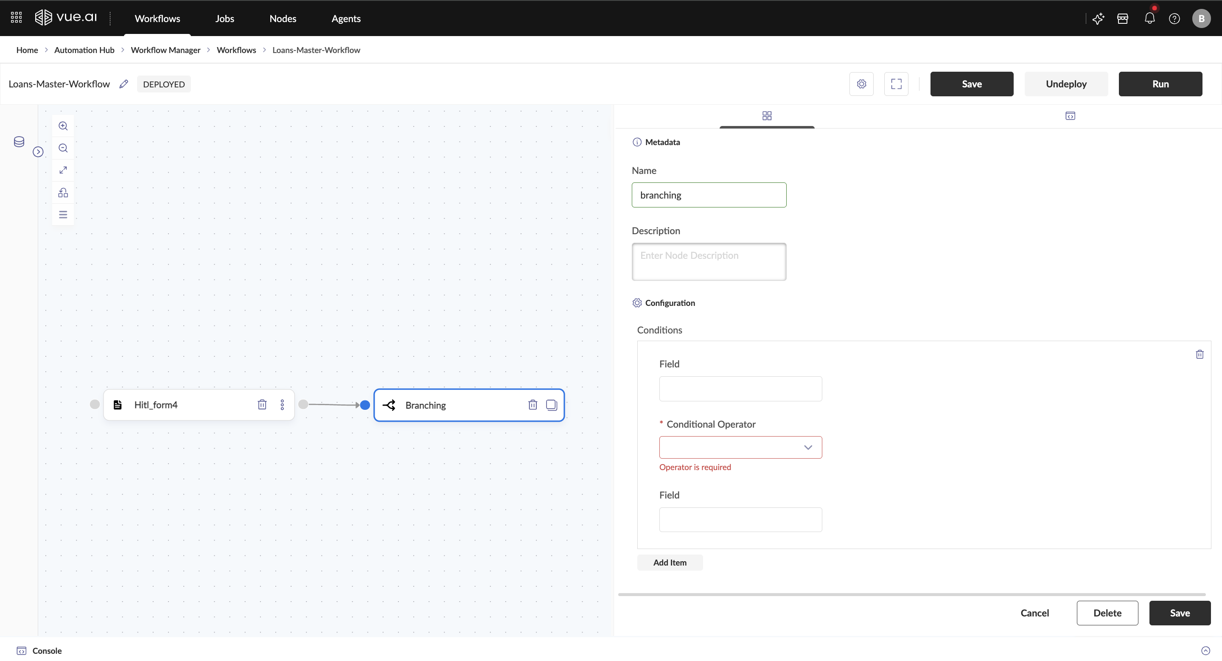
Task: Click the zoom in canvas icon
Action: 63,126
